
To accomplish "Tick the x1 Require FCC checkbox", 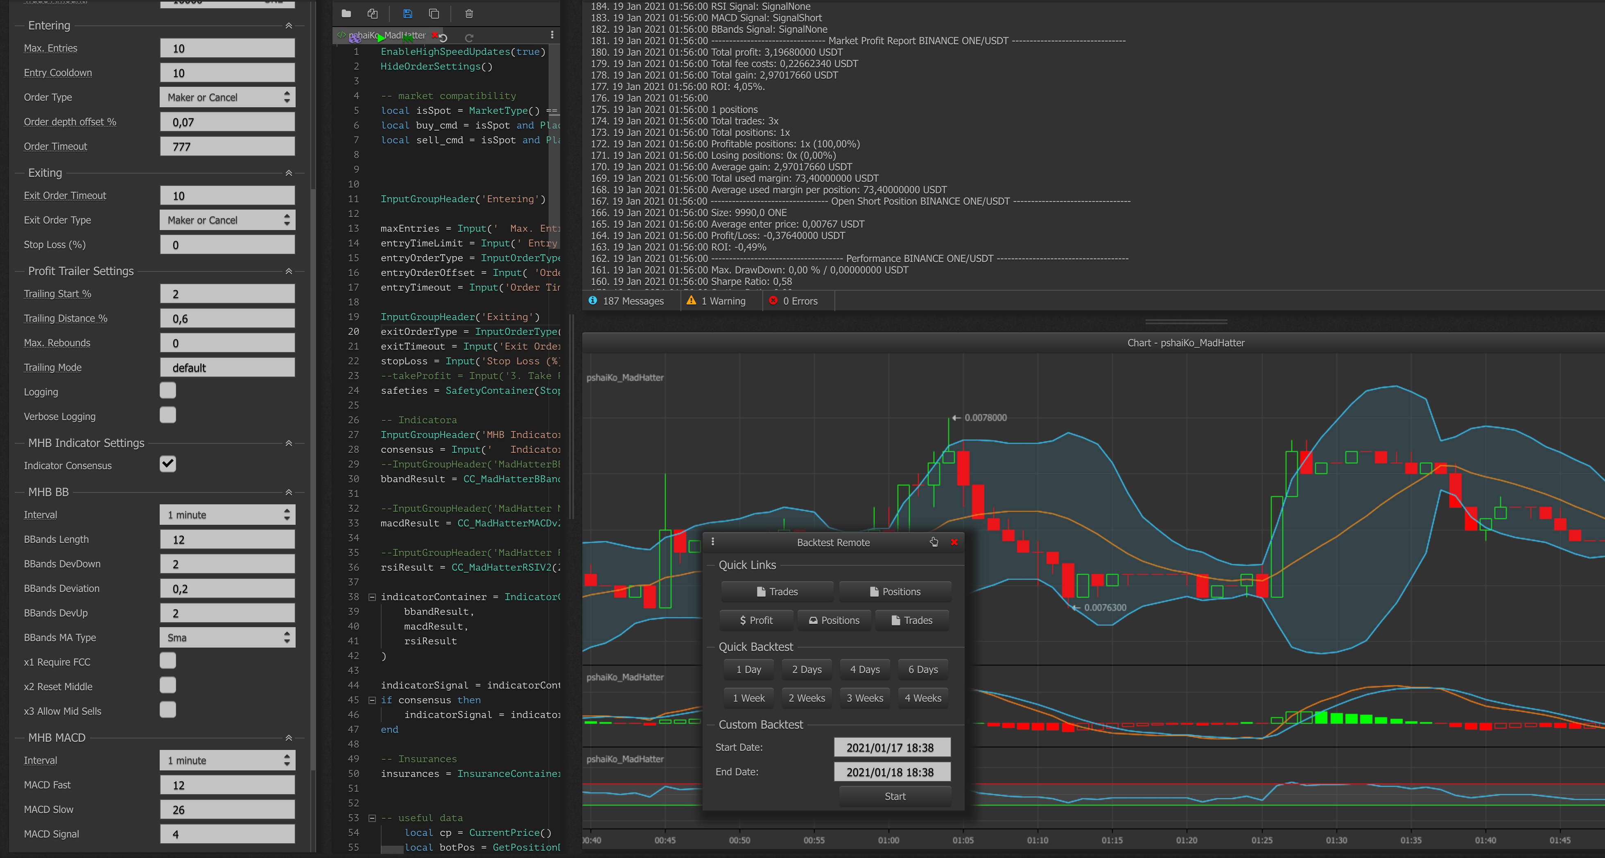I will pos(167,660).
